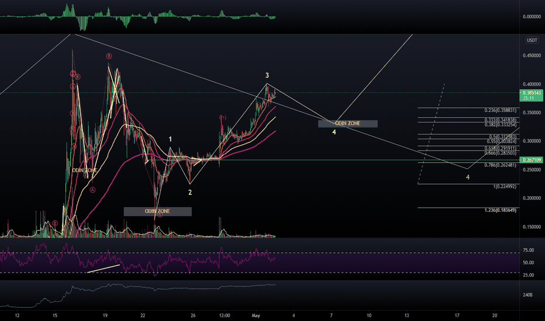Viewport: 545px width, 321px height.
Task: Select the circled red B at second peak
Action: (x=109, y=56)
